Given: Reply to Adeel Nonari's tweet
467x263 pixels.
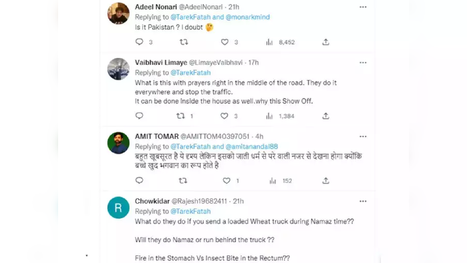Looking at the screenshot, I should (140, 42).
